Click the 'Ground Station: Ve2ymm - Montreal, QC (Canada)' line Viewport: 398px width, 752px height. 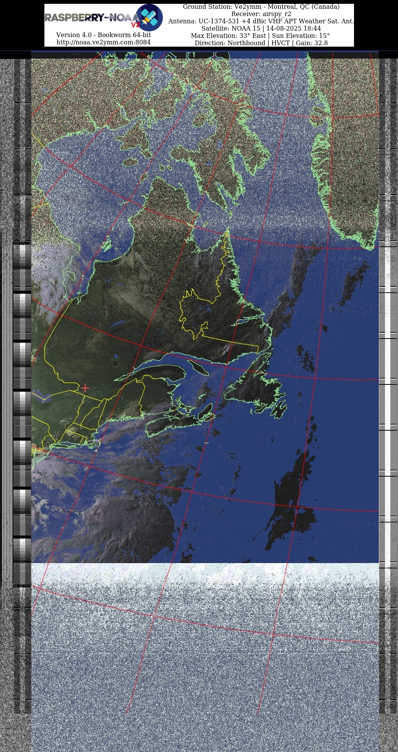coord(261,7)
